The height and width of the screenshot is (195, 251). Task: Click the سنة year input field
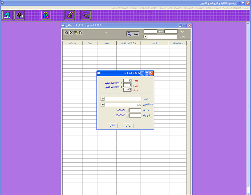[x=127, y=90]
